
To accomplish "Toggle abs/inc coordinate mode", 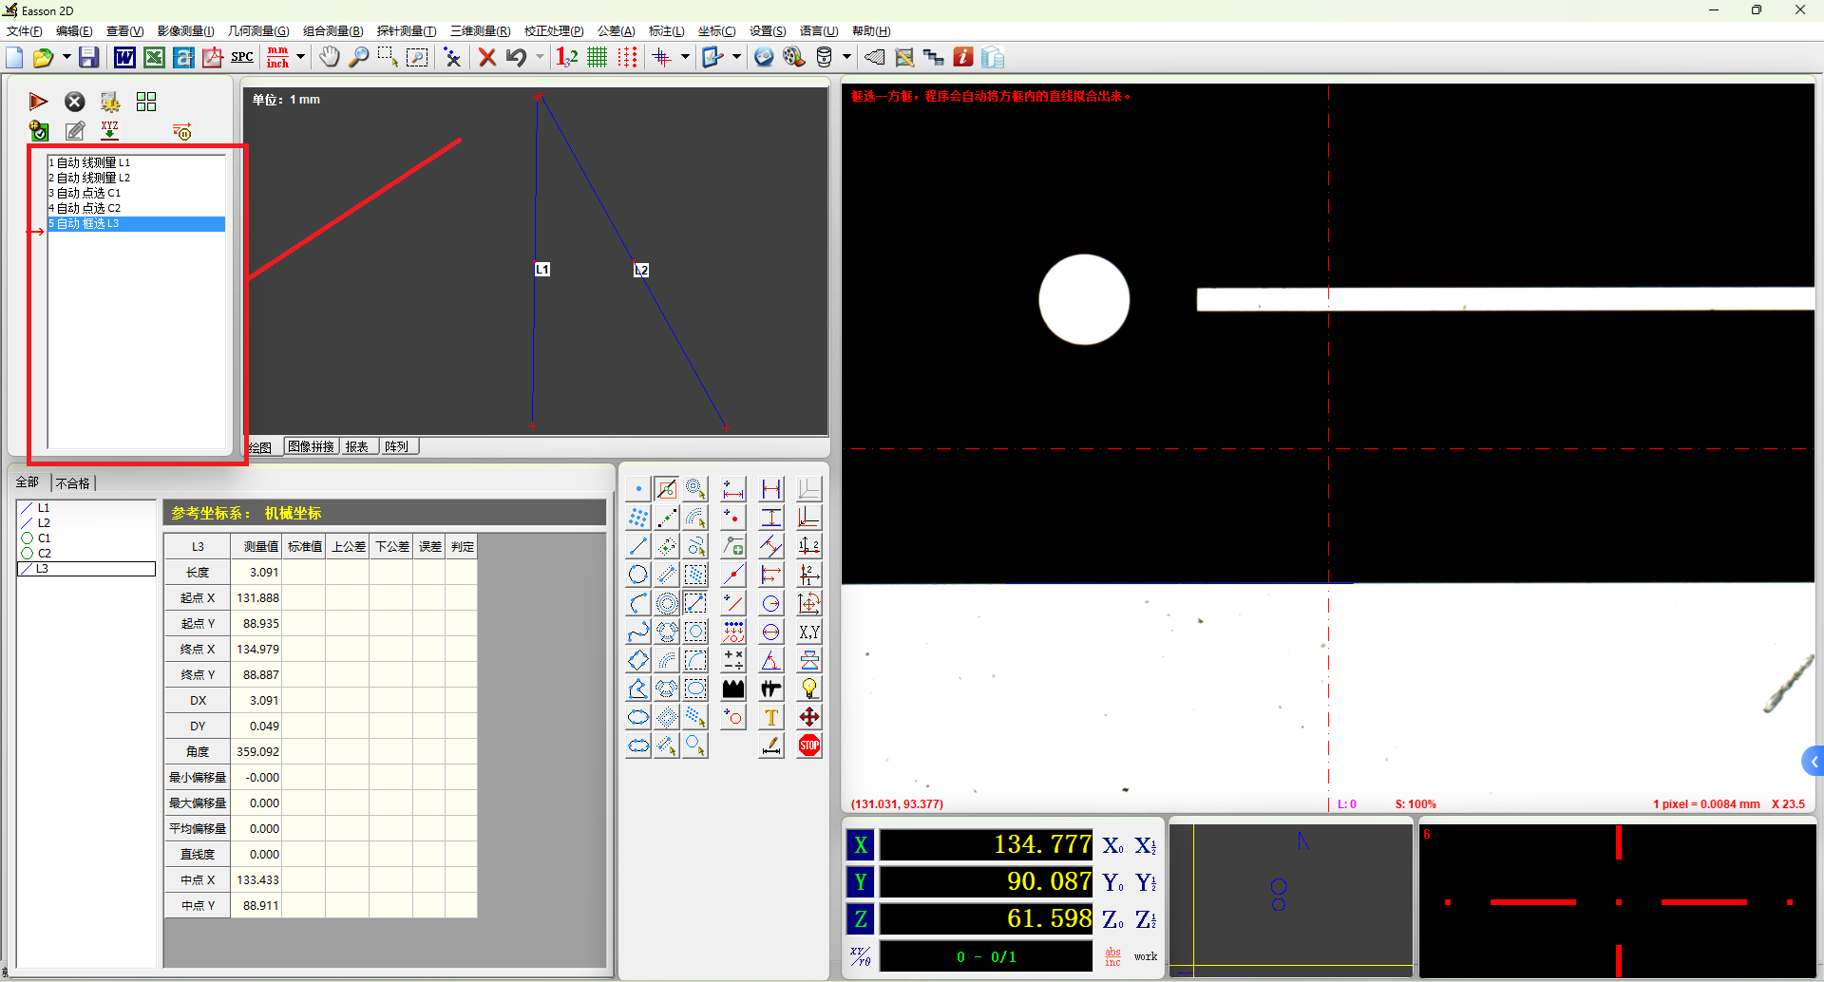I will point(1112,956).
